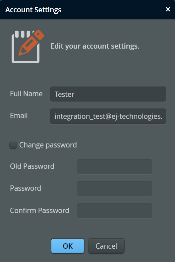Click into the Password input box
This screenshot has width=175, height=262.
coord(114,189)
